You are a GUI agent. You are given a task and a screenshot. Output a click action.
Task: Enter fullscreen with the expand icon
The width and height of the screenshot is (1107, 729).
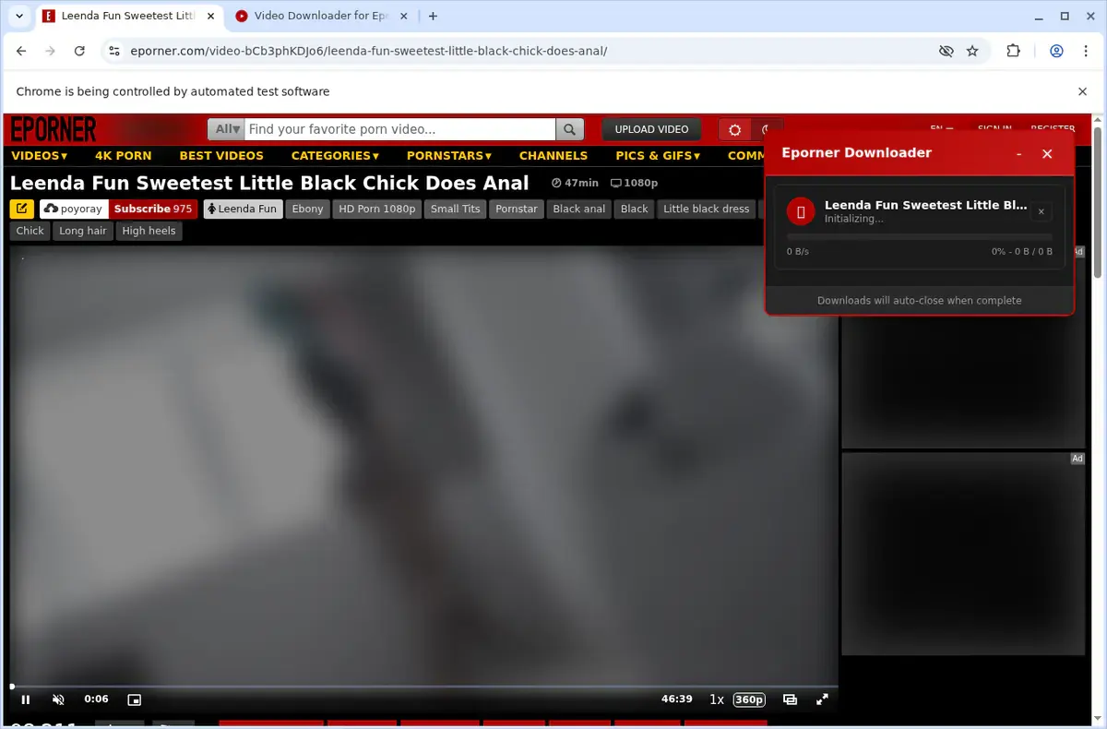pos(822,699)
